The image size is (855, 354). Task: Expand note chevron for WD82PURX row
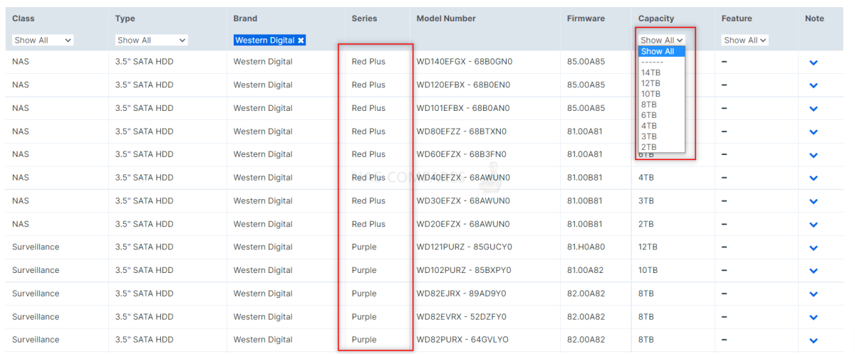tap(814, 340)
